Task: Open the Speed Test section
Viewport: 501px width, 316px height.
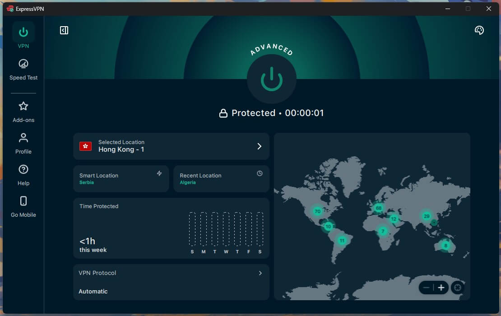Action: 23,70
